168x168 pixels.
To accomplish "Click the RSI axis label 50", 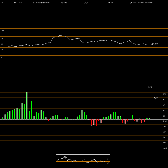I will 2,44.
